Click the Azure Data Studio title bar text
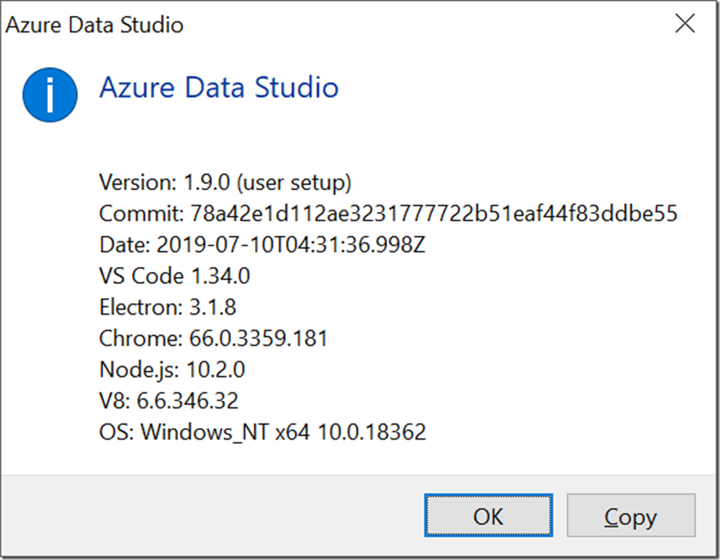The width and height of the screenshot is (720, 560). [x=94, y=25]
